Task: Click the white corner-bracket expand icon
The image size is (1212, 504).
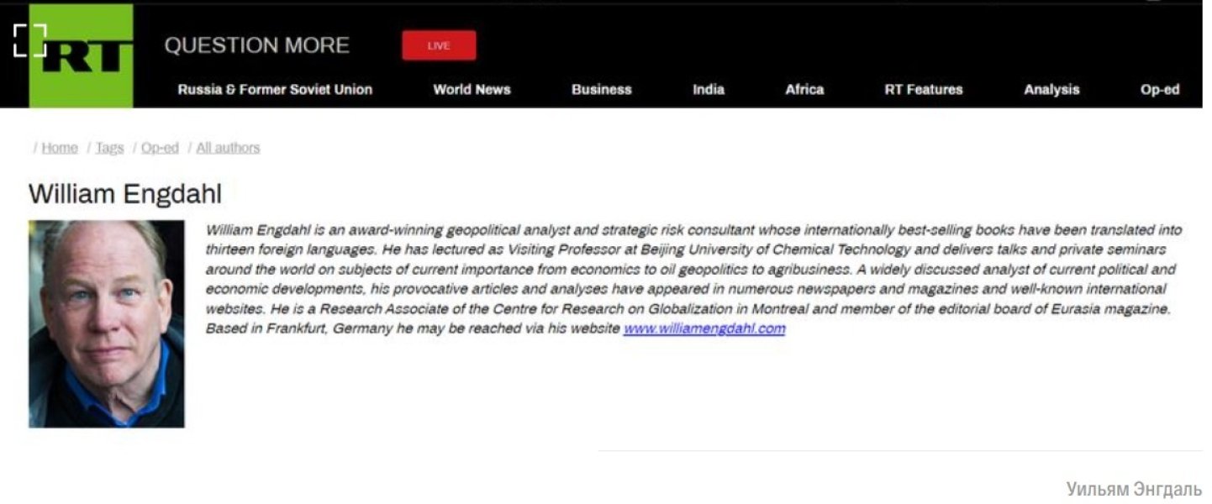Action: (29, 40)
